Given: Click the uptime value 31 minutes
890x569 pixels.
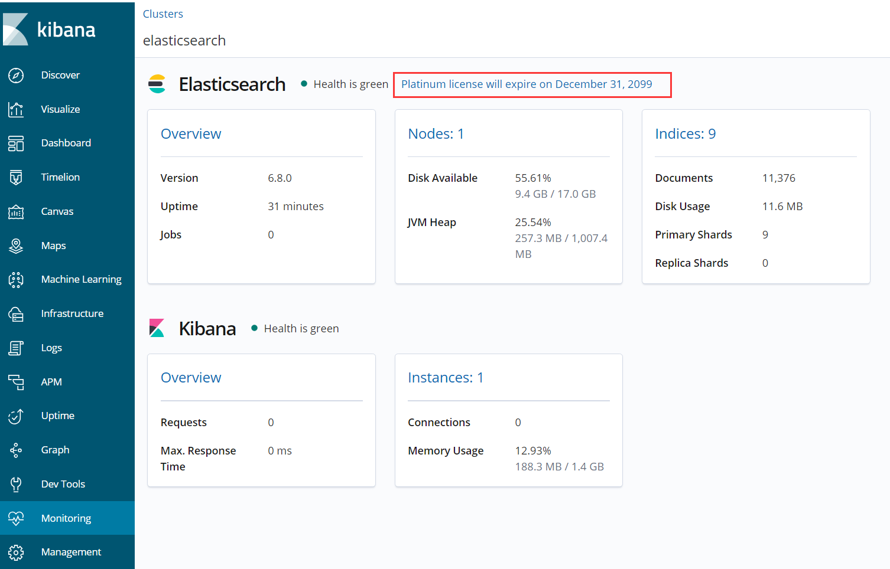Looking at the screenshot, I should tap(295, 206).
